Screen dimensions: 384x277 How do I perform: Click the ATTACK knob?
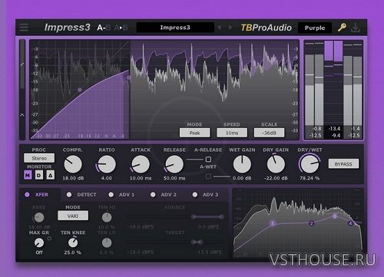tap(141, 164)
